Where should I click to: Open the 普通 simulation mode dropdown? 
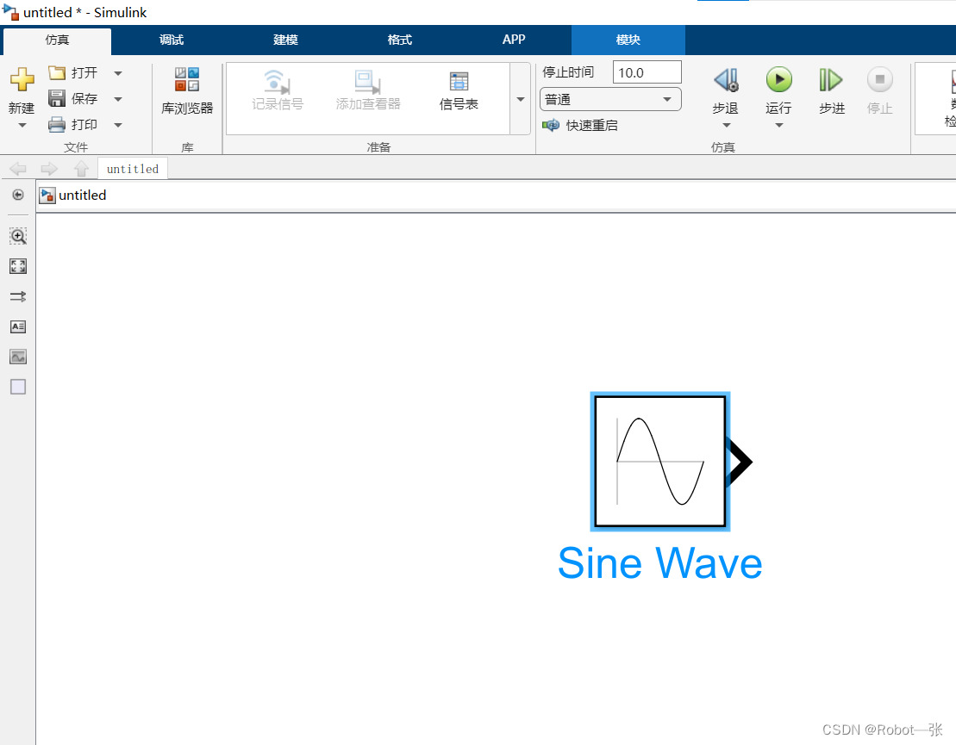pos(610,99)
